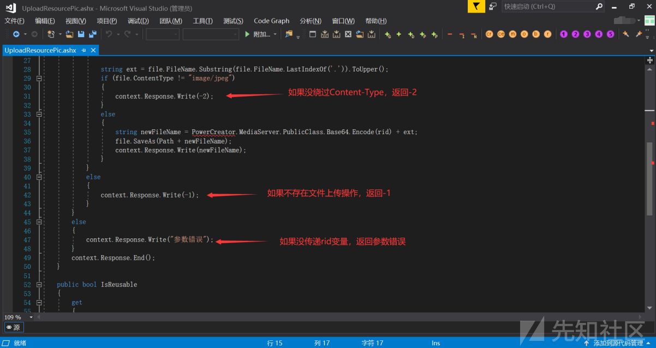
Task: Click the yellow notifications flag icon
Action: [x=476, y=7]
